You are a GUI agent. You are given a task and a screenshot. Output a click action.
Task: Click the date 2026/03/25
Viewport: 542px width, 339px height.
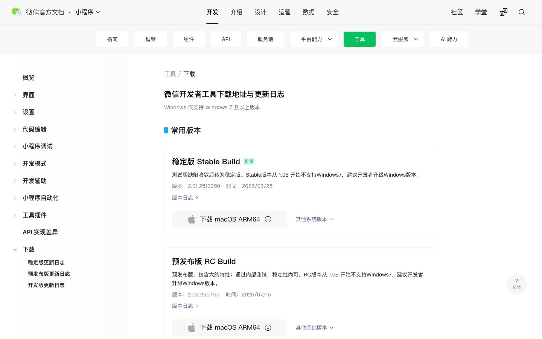(257, 186)
